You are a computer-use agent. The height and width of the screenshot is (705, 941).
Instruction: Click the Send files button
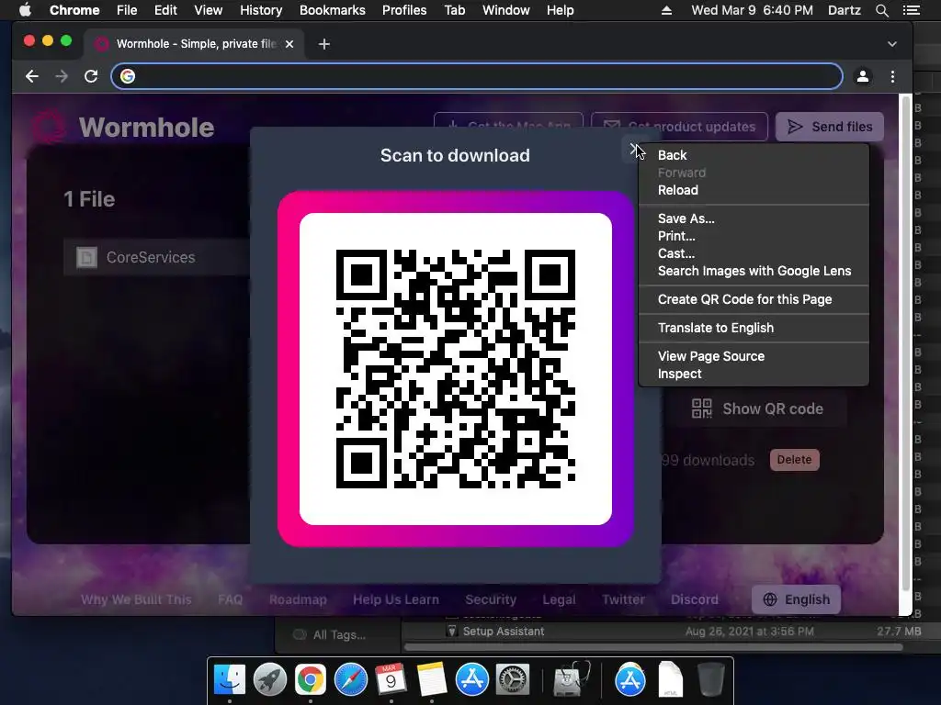click(830, 127)
